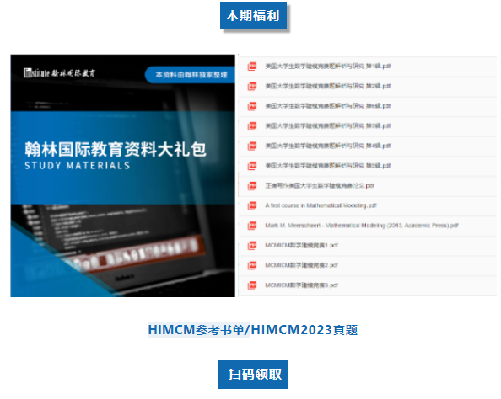Click the 扫码领取 button
This screenshot has height=399, width=501.
tap(253, 375)
